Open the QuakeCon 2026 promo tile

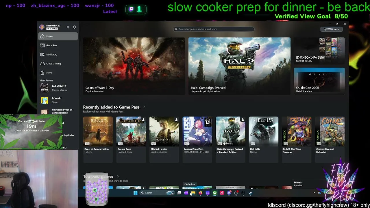point(319,81)
